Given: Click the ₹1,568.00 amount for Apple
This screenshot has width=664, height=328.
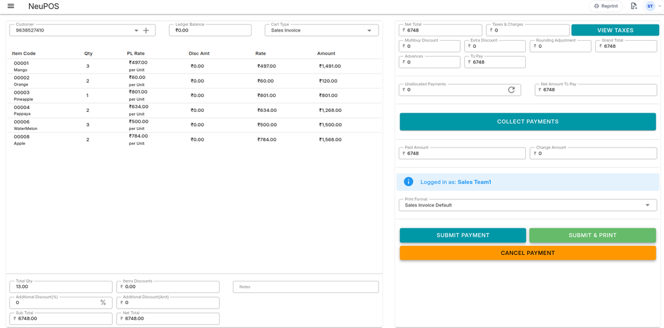Looking at the screenshot, I should pos(330,140).
